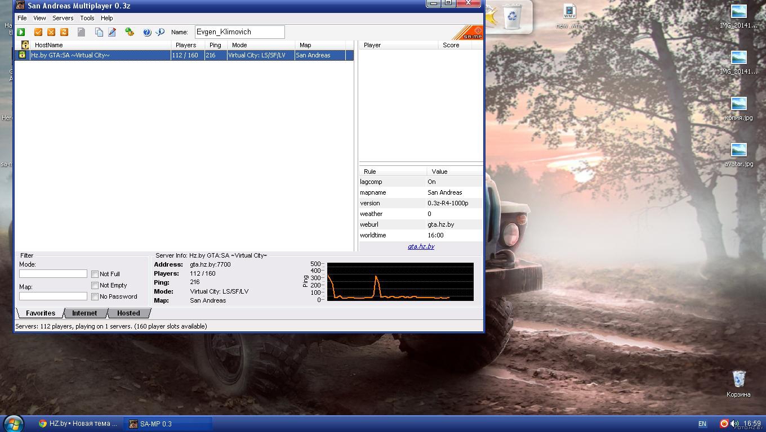This screenshot has height=432, width=766.
Task: Click the Player column header
Action: [x=399, y=45]
